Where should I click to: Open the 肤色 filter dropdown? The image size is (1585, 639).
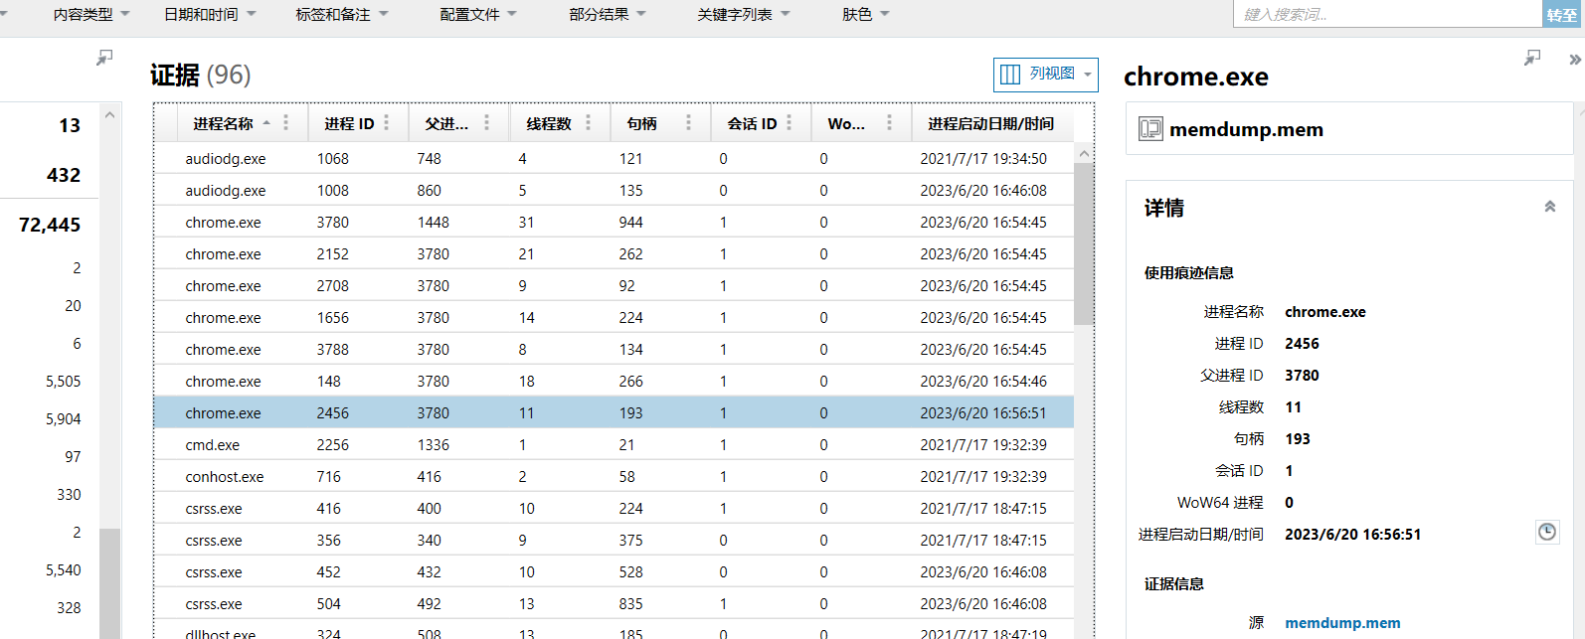click(x=865, y=14)
